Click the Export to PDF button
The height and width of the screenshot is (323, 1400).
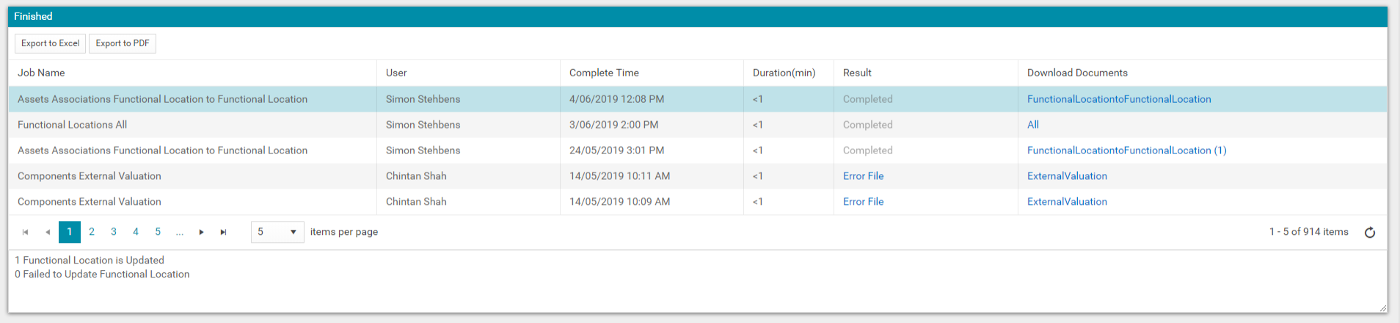pyautogui.click(x=123, y=43)
